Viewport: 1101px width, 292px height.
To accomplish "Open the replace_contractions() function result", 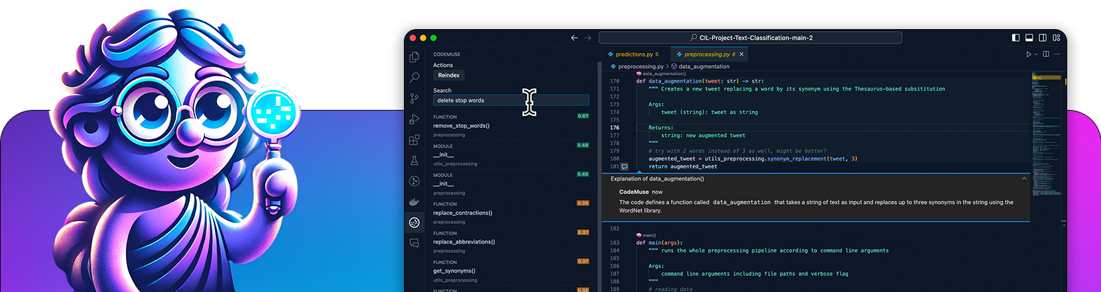I will [x=511, y=213].
